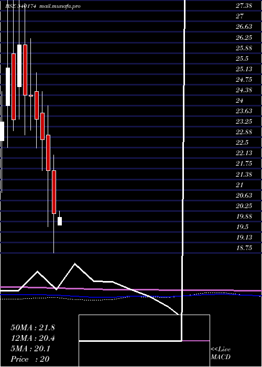Click the 22.5 price axis label
The image size is (262, 367).
pos(242,143)
